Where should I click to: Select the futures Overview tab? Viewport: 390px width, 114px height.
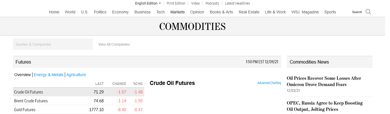pos(23,75)
